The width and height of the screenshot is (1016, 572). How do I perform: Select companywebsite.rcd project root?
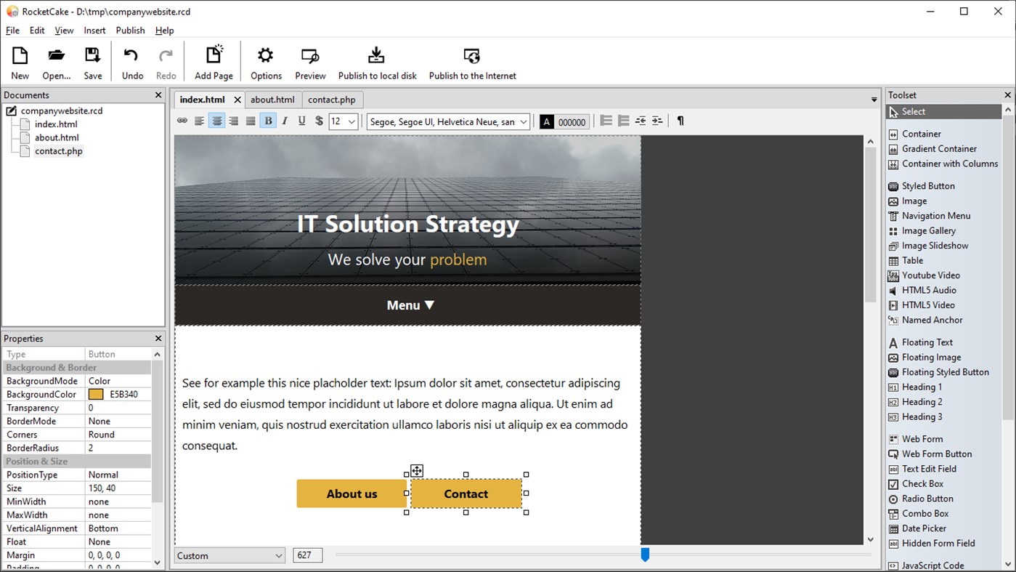[x=62, y=111]
